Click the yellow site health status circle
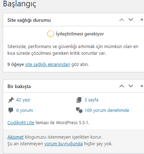Viewport: 144px width, 154px height. tap(51, 34)
